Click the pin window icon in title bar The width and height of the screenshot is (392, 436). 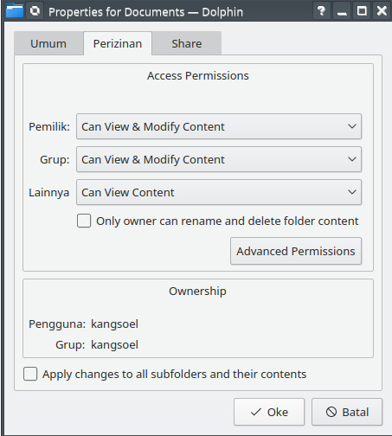[x=35, y=11]
